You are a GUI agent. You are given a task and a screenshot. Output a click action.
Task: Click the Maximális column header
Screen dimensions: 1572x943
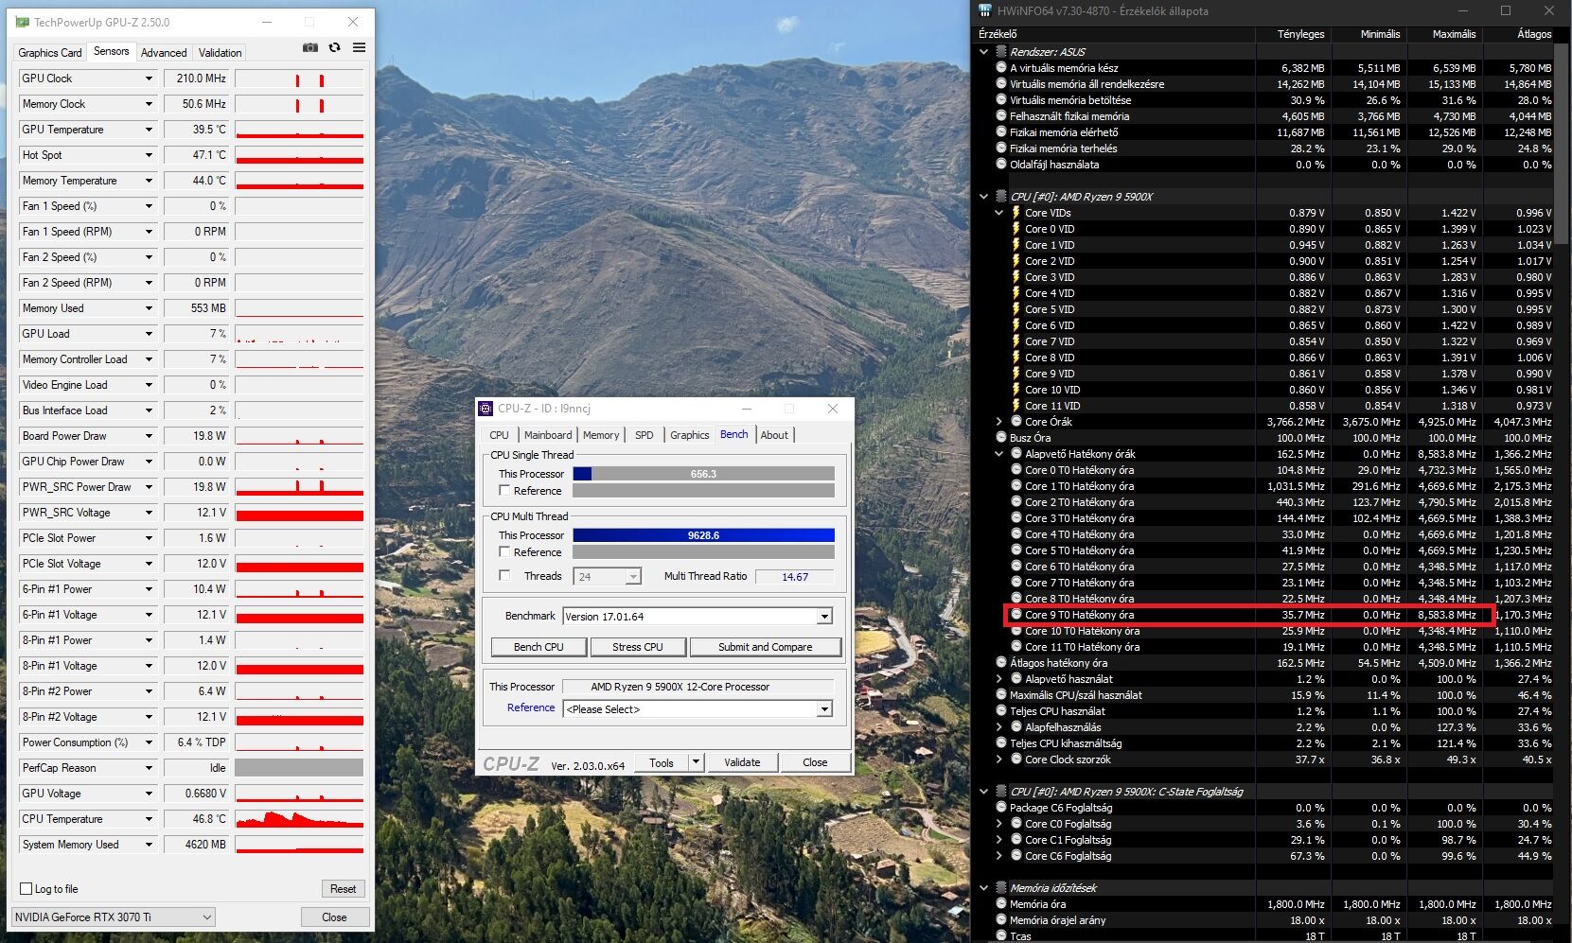(1443, 34)
